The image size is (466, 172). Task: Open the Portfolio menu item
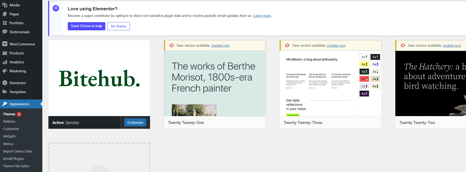[x=21, y=23]
